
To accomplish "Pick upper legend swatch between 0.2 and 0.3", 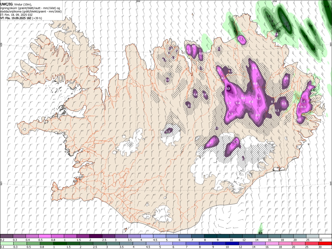I will [x=6, y=236].
